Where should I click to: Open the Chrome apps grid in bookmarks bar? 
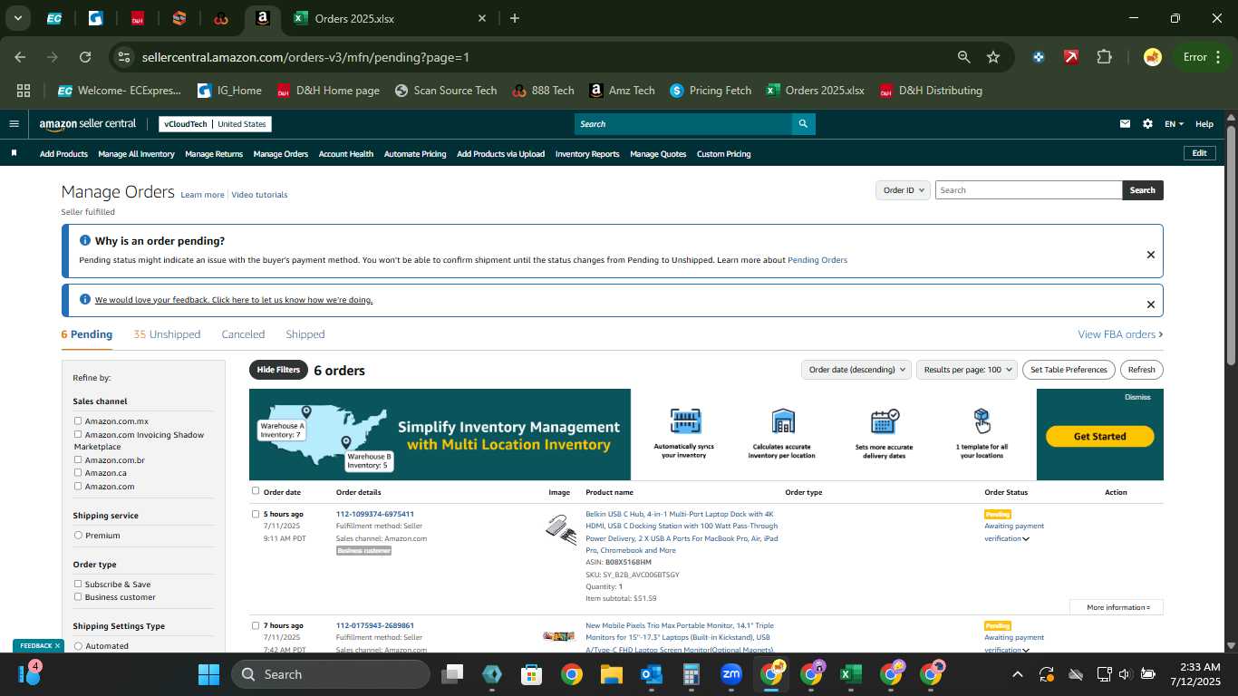pos(24,91)
